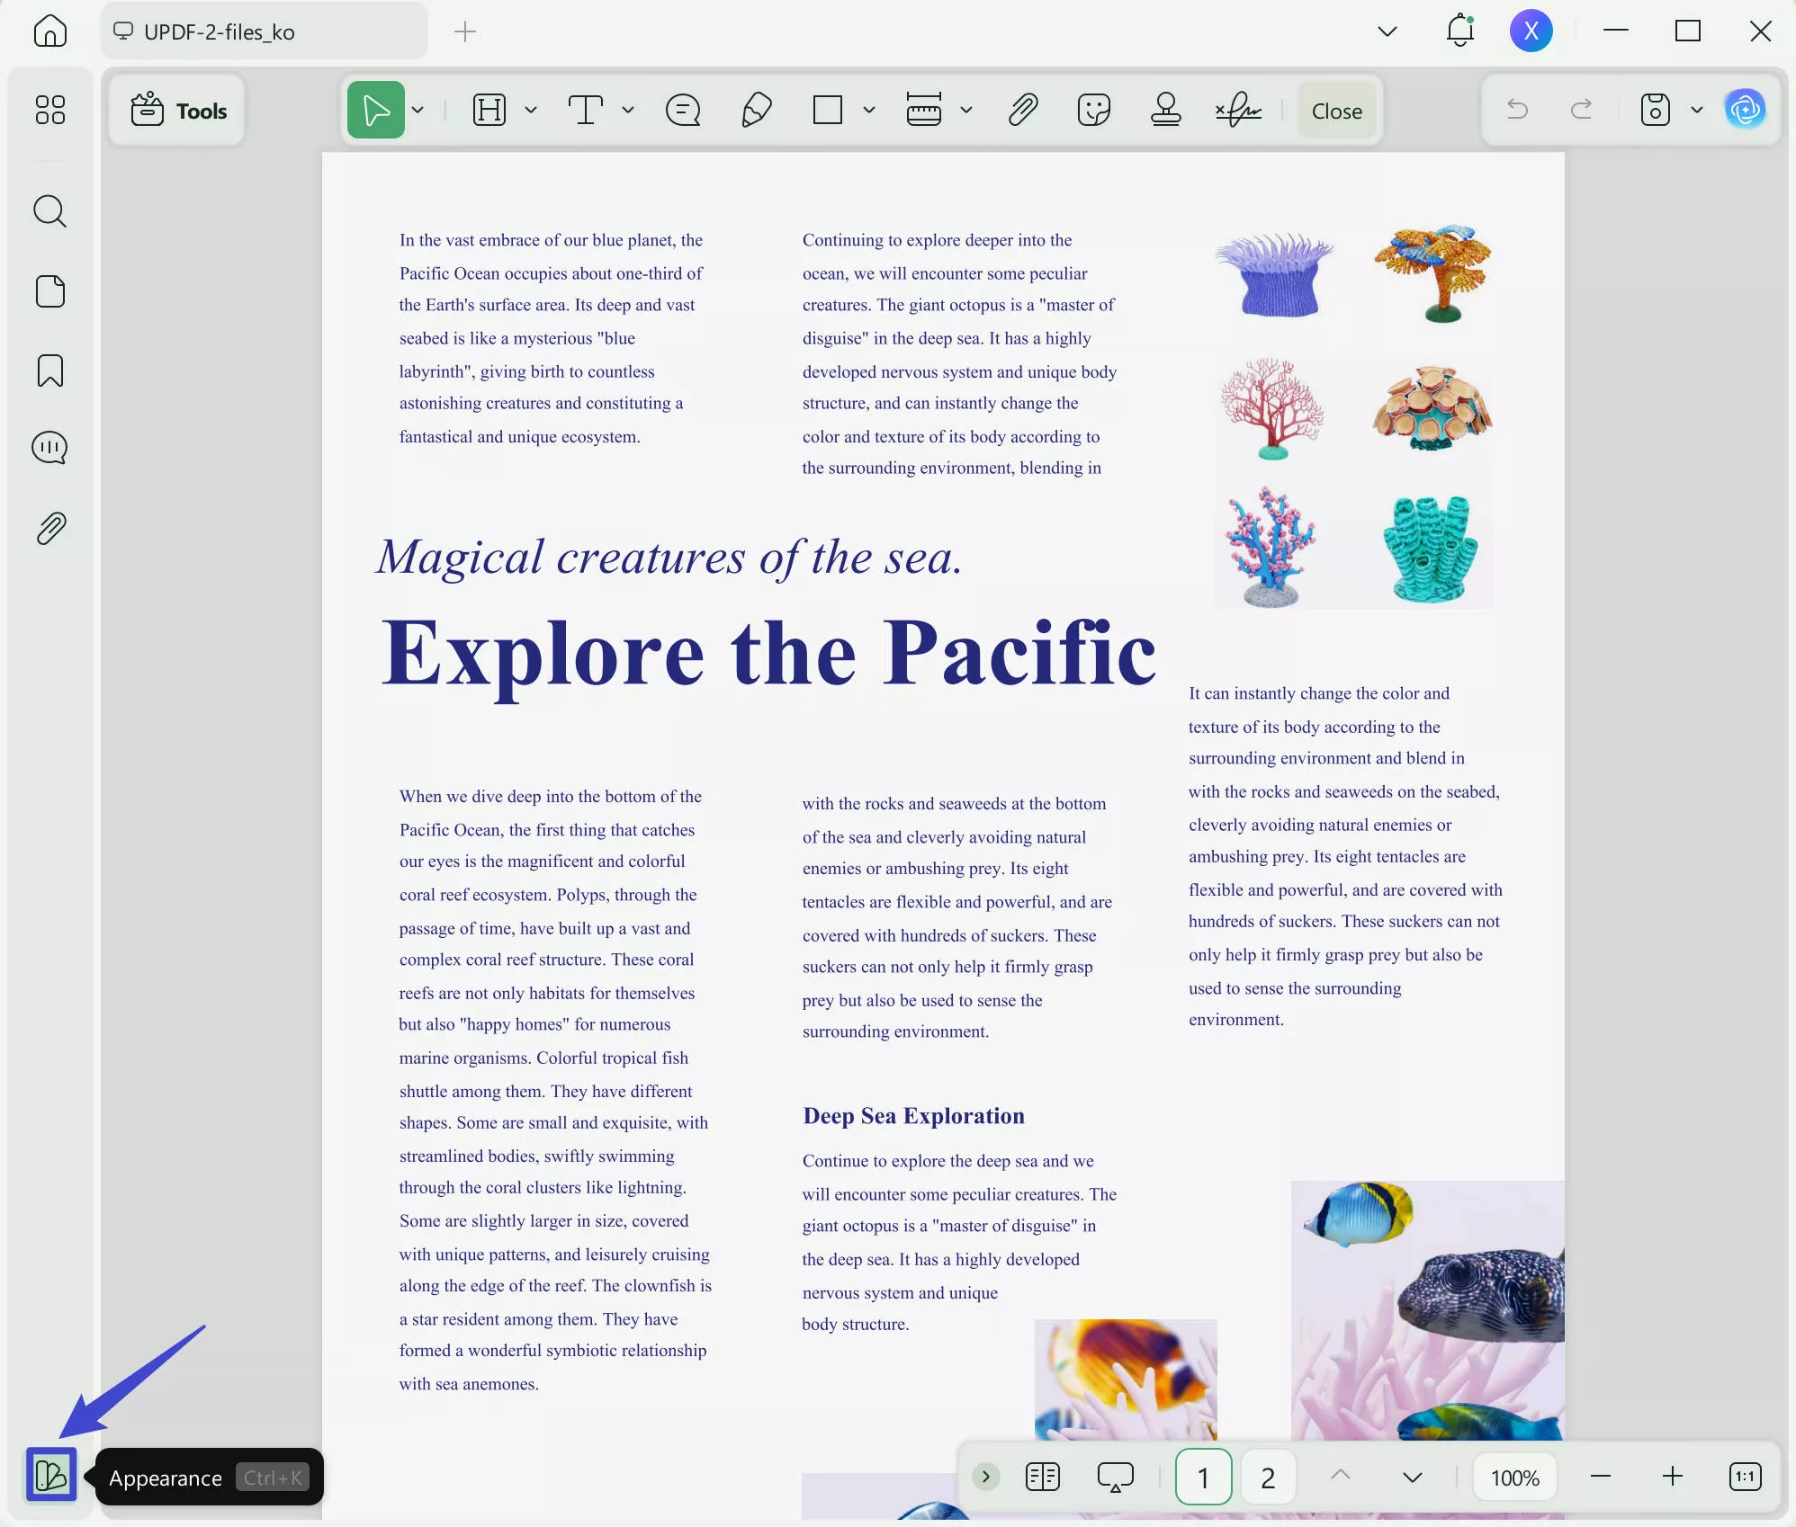The height and width of the screenshot is (1527, 1796).
Task: Select the Highlight text tool
Action: point(489,111)
